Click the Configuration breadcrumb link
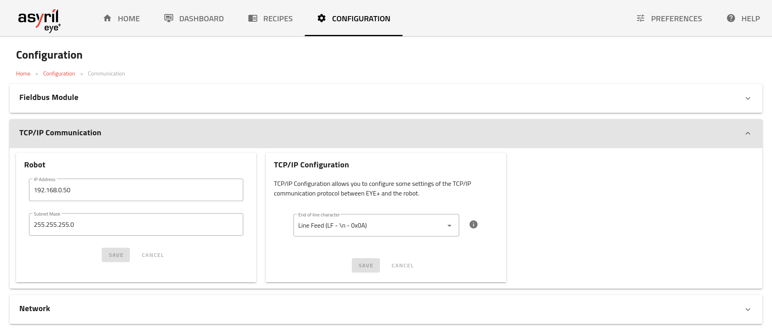Screen dimensions: 772x336 coord(59,73)
